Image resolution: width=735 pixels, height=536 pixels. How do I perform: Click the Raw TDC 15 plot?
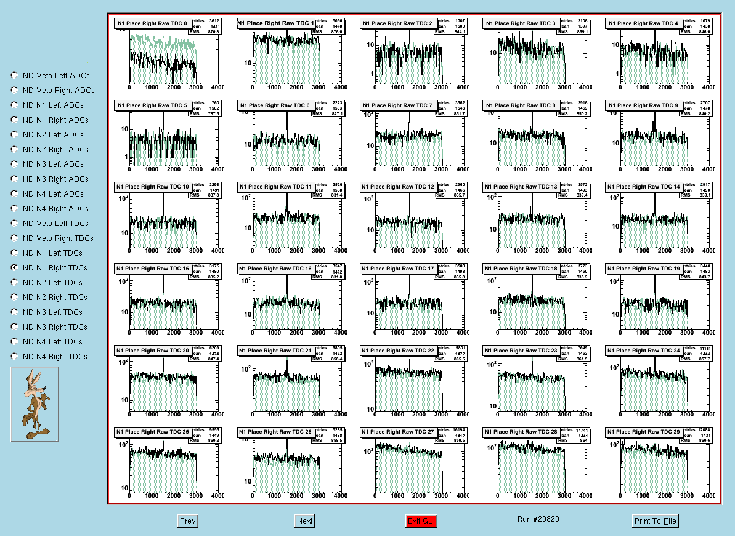tap(169, 299)
